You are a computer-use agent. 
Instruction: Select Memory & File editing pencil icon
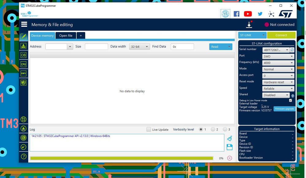23,36
